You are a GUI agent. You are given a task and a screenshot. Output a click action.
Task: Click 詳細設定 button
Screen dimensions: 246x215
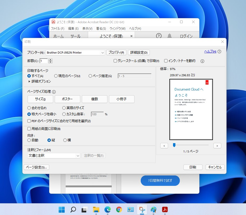pos(139,53)
